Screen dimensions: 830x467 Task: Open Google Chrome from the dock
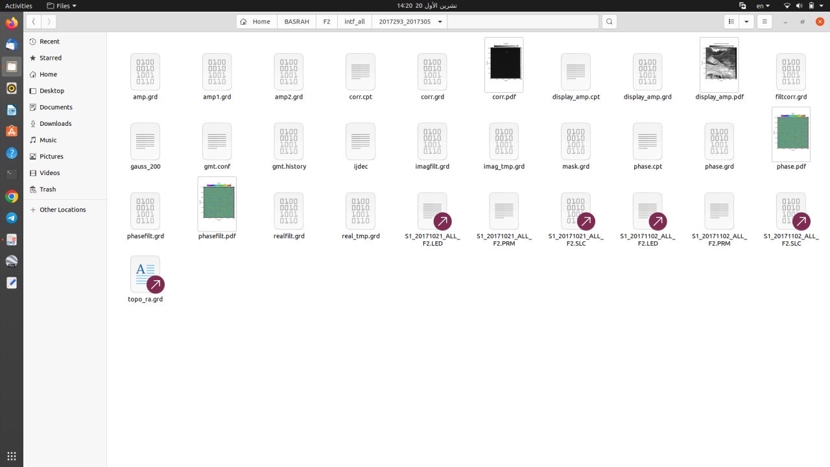click(11, 196)
